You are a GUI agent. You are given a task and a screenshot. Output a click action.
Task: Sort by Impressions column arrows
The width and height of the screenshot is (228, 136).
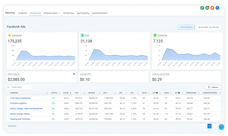(199, 93)
